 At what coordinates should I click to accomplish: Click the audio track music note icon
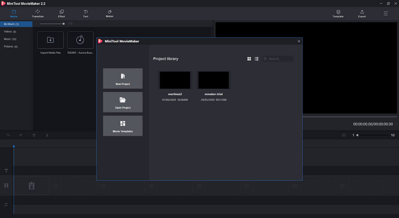point(6,205)
